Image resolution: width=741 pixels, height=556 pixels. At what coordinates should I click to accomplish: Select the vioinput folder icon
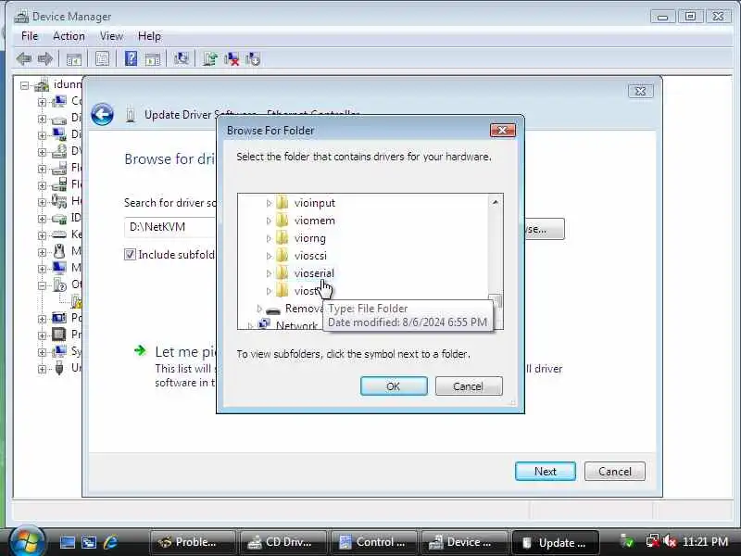point(283,203)
